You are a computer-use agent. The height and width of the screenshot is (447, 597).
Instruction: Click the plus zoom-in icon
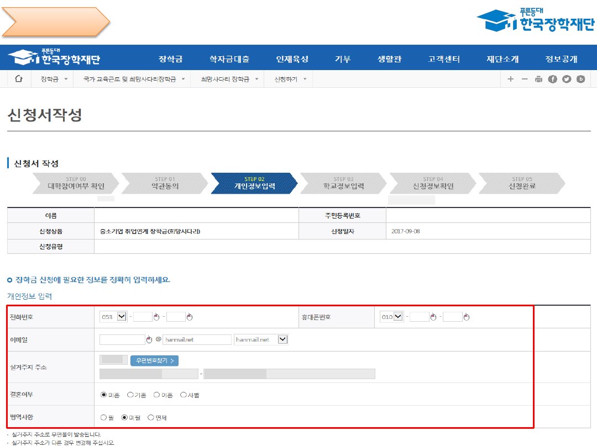511,79
